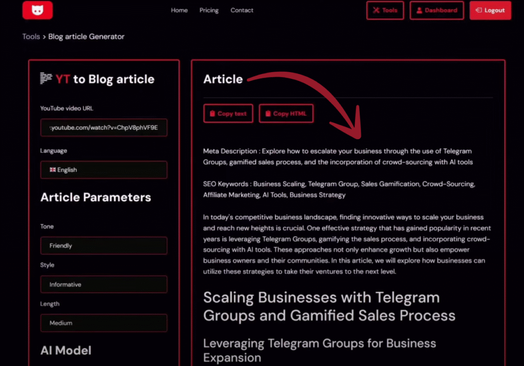The width and height of the screenshot is (524, 366).
Task: Open the Language dropdown showing English
Action: pyautogui.click(x=104, y=169)
